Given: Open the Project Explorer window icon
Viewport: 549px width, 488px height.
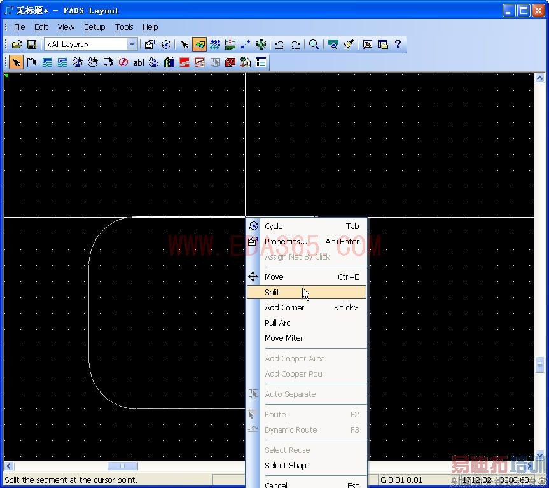Looking at the screenshot, I should point(383,45).
